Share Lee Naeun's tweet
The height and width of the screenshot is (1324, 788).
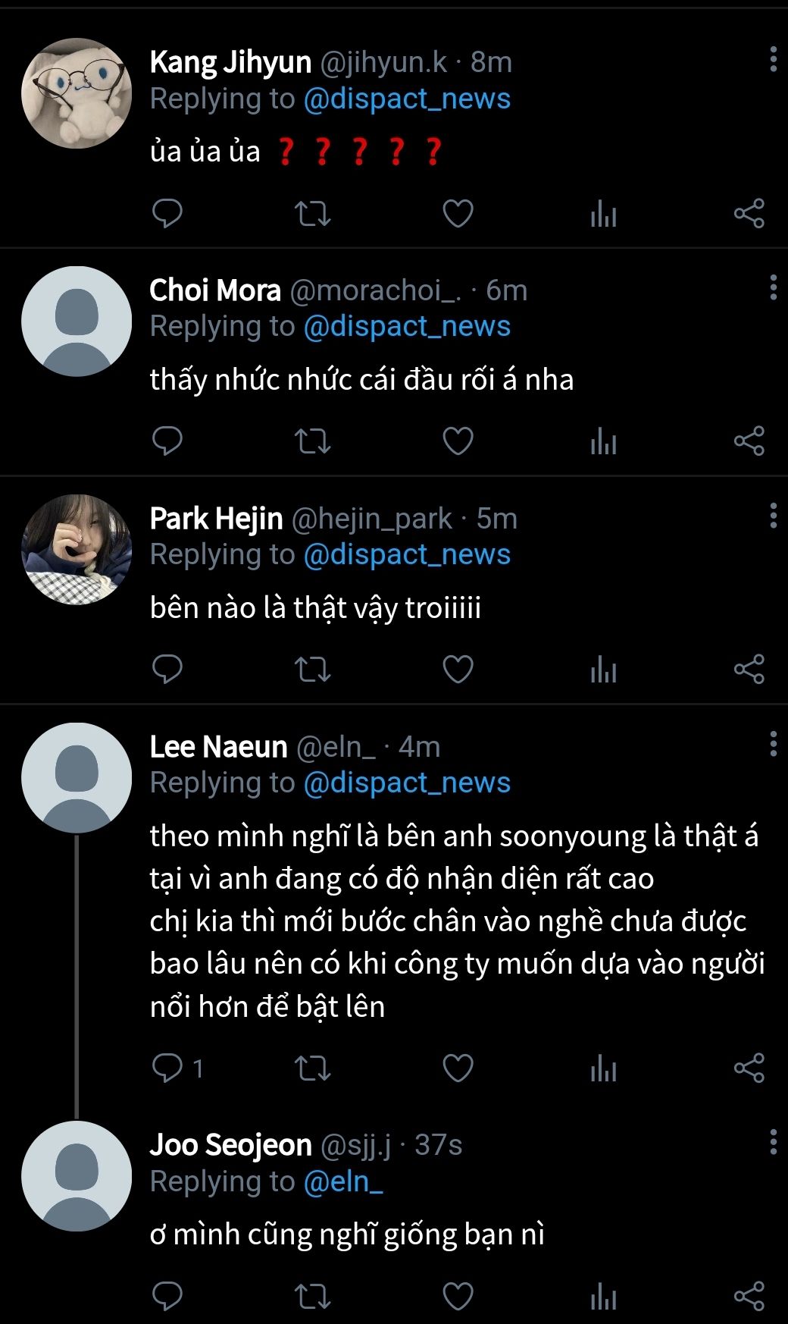749,1068
